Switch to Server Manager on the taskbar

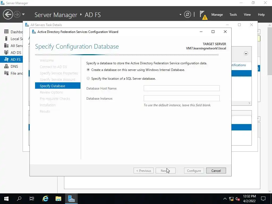pyautogui.click(x=71, y=198)
